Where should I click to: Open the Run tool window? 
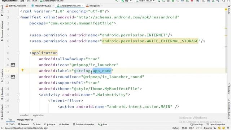tap(103, 124)
